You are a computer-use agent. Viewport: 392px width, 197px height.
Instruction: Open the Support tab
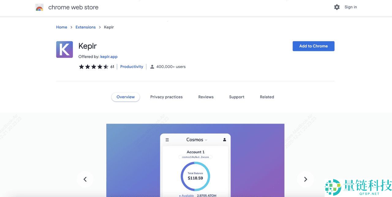point(237,97)
